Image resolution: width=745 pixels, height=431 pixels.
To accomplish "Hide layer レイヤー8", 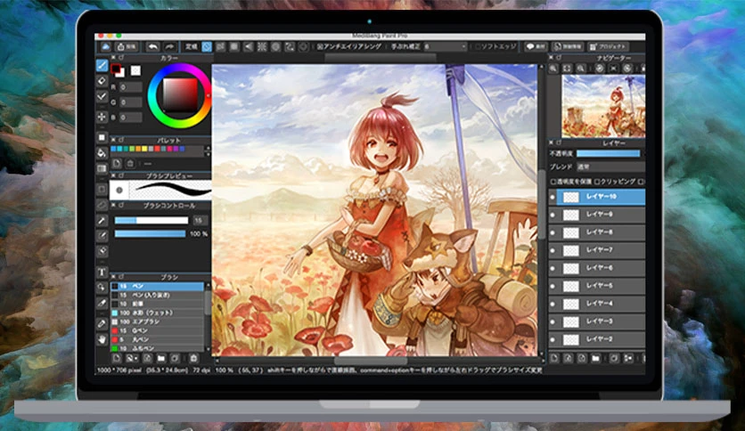I will [x=553, y=232].
